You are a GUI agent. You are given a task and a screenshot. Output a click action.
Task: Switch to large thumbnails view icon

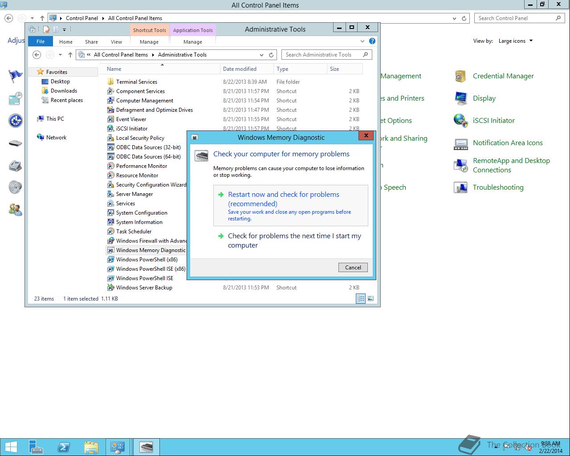pyautogui.click(x=370, y=299)
